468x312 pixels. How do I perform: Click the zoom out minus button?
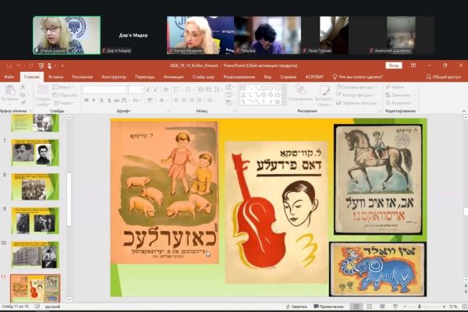point(405,307)
